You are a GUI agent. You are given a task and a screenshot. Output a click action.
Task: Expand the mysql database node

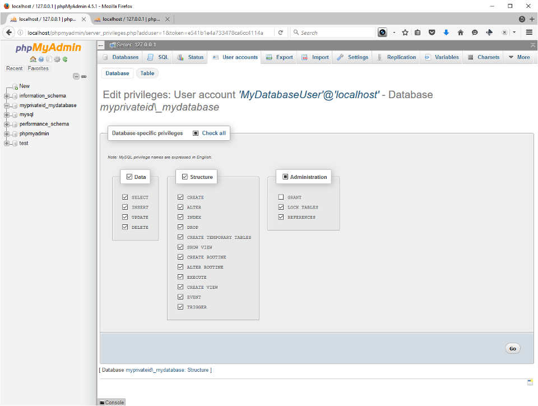[7, 115]
